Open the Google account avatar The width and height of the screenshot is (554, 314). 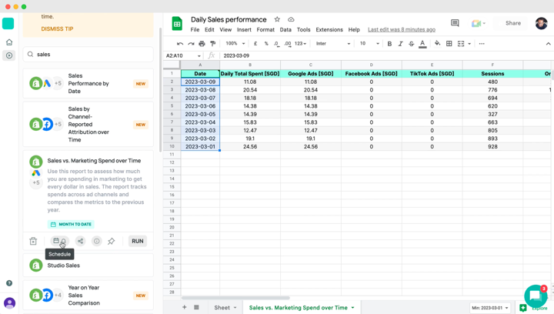(541, 23)
